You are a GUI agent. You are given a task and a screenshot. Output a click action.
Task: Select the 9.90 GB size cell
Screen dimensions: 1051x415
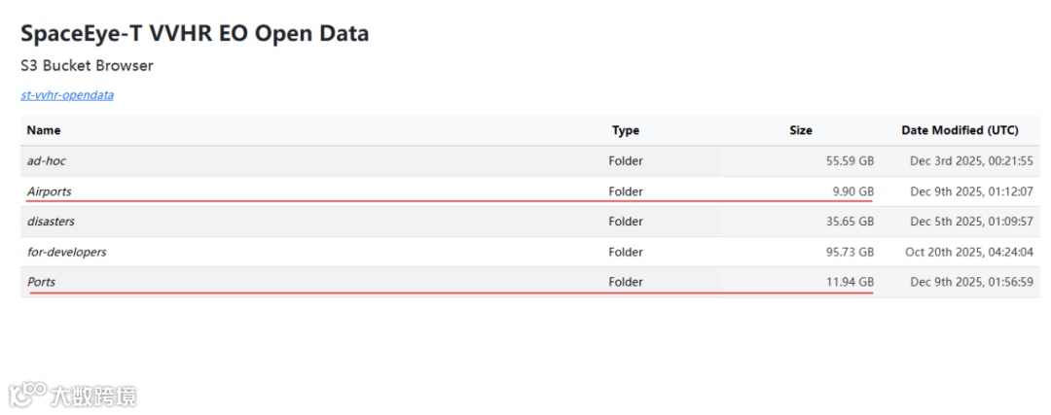852,191
